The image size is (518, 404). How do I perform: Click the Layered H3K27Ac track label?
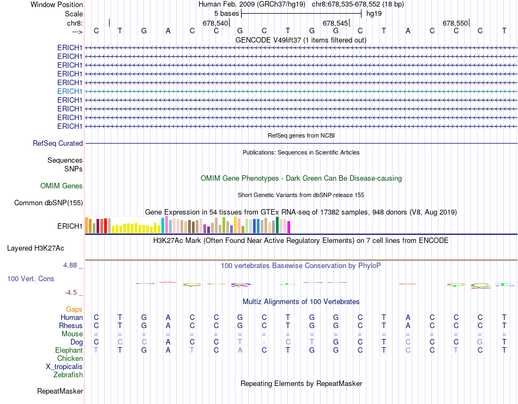[x=35, y=248]
